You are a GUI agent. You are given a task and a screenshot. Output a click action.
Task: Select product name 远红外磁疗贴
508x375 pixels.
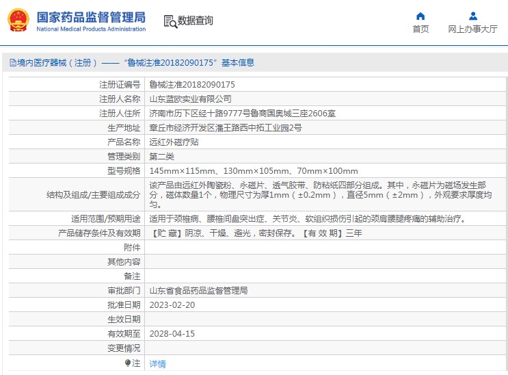(174, 142)
